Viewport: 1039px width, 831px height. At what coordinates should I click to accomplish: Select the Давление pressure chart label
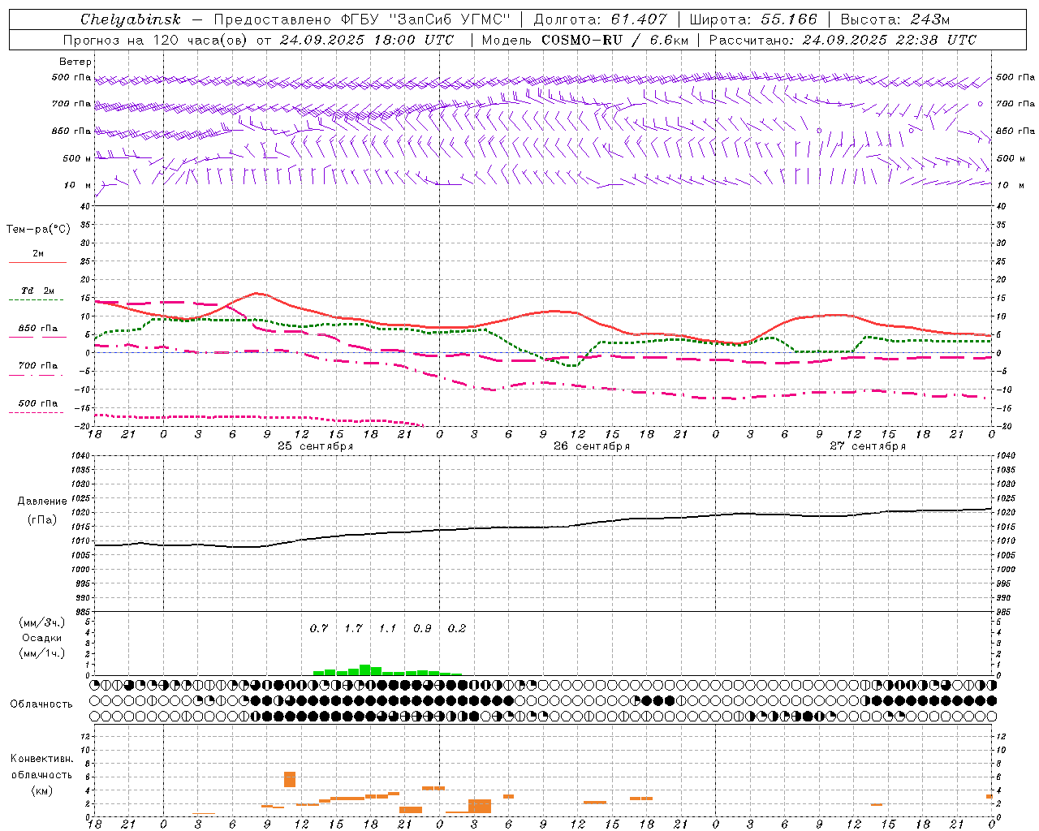click(x=41, y=502)
